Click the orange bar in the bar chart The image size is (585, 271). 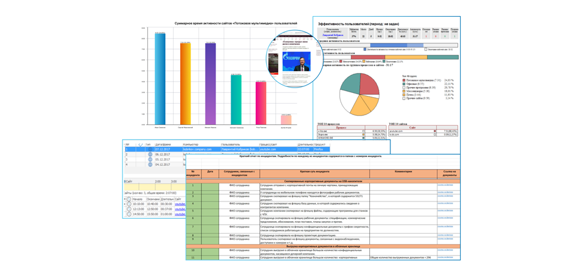tap(186, 83)
